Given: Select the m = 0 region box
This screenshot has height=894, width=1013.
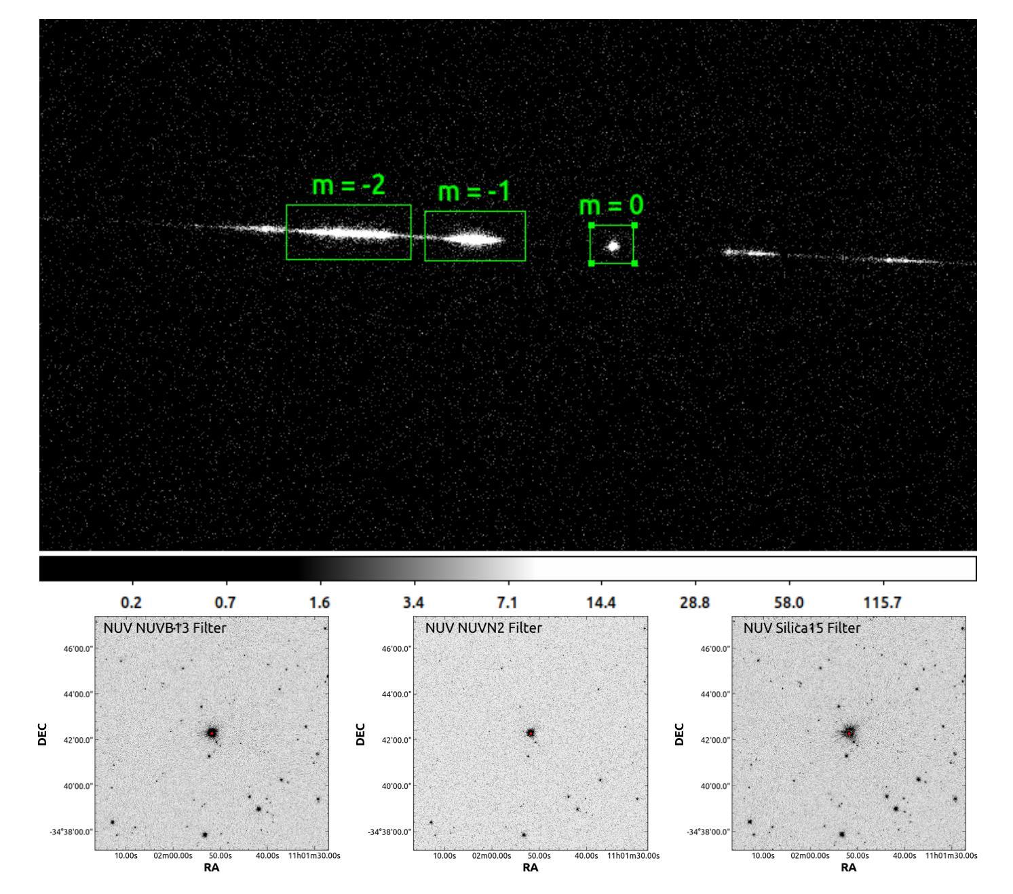Looking at the screenshot, I should click(x=613, y=244).
